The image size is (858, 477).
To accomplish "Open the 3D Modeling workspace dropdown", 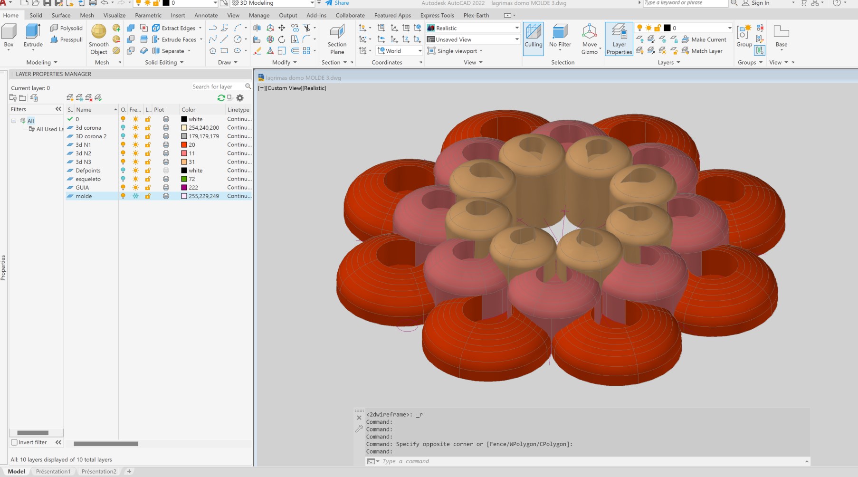I will (312, 3).
